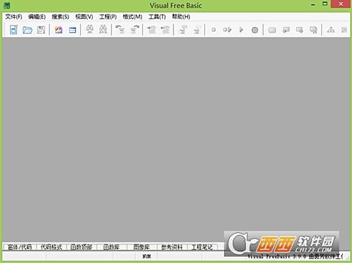Click the application icon in title bar
The image size is (352, 263).
[7, 5]
